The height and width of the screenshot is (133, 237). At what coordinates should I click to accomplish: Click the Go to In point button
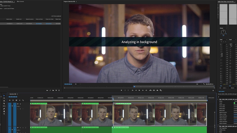pyautogui.click(x=132, y=90)
